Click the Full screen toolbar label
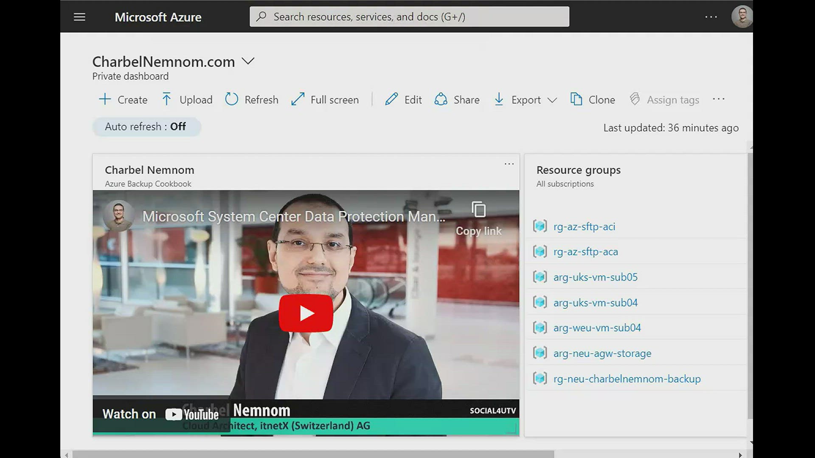The width and height of the screenshot is (815, 458). pyautogui.click(x=334, y=100)
